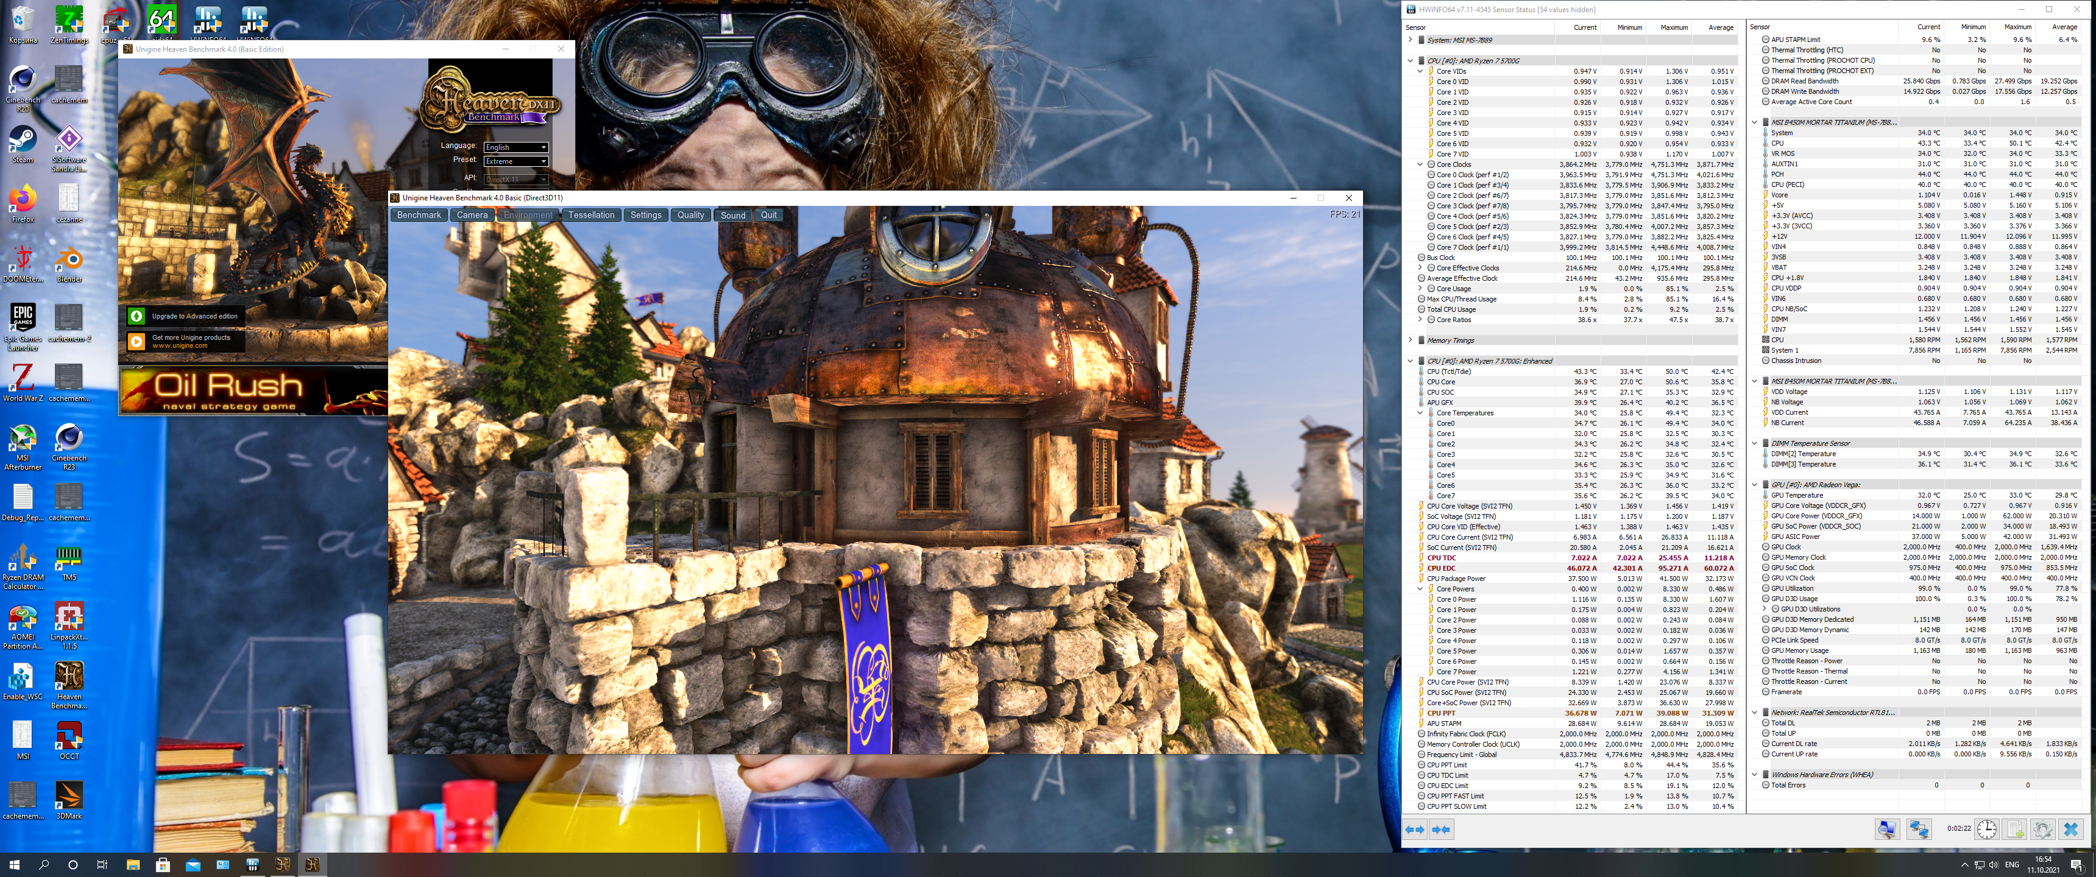Open the Camera menu in Heaven
The height and width of the screenshot is (877, 2096).
pyautogui.click(x=472, y=215)
